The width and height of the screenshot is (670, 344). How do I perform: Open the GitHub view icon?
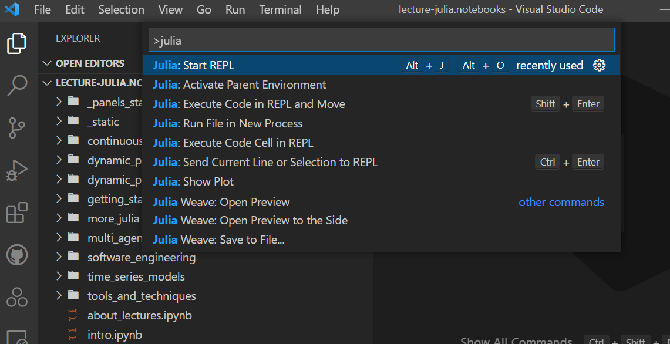[x=16, y=255]
